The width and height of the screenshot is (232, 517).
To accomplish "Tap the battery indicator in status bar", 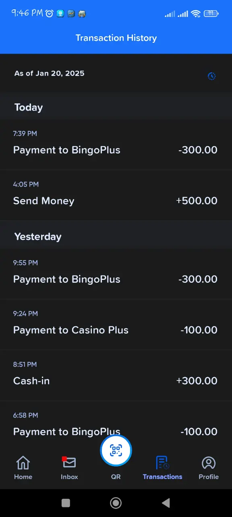I will [x=211, y=13].
